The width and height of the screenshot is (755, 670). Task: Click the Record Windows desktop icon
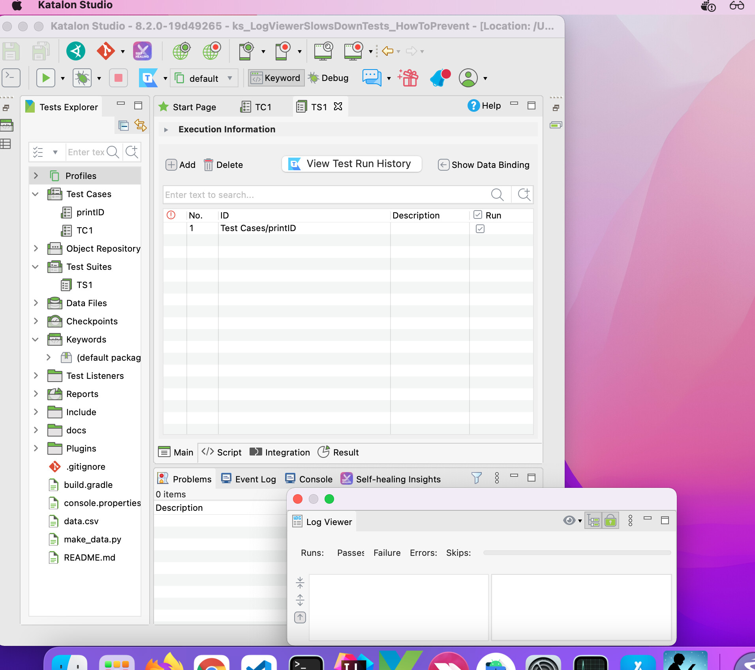[x=353, y=51]
